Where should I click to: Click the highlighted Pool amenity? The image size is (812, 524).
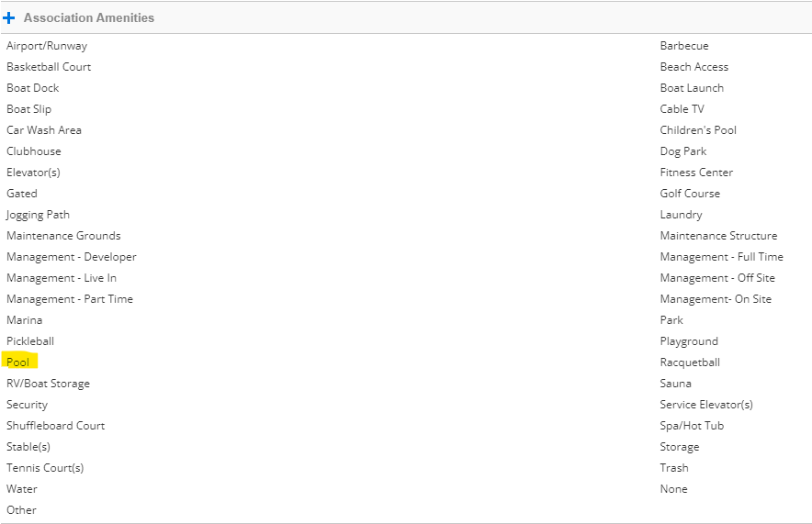click(x=18, y=362)
